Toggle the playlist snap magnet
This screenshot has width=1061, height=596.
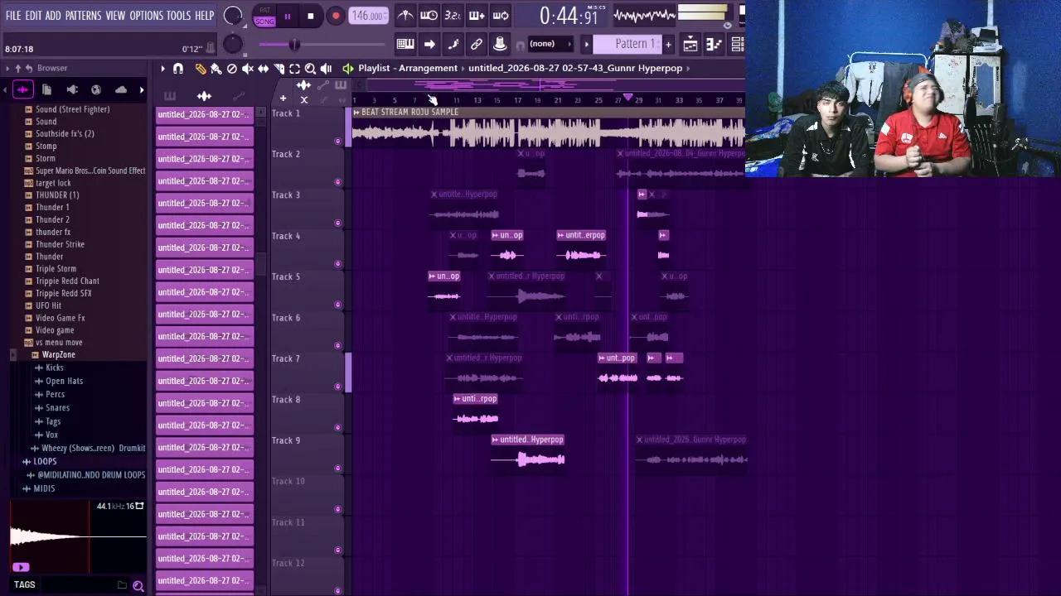178,69
